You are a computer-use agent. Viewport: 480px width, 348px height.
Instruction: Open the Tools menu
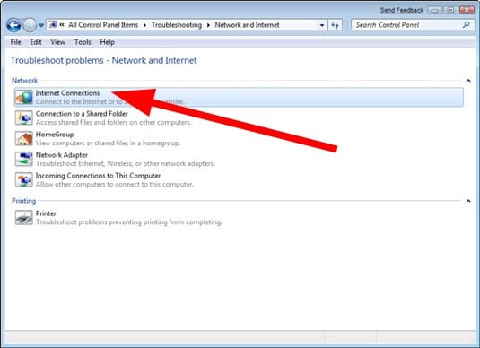83,42
